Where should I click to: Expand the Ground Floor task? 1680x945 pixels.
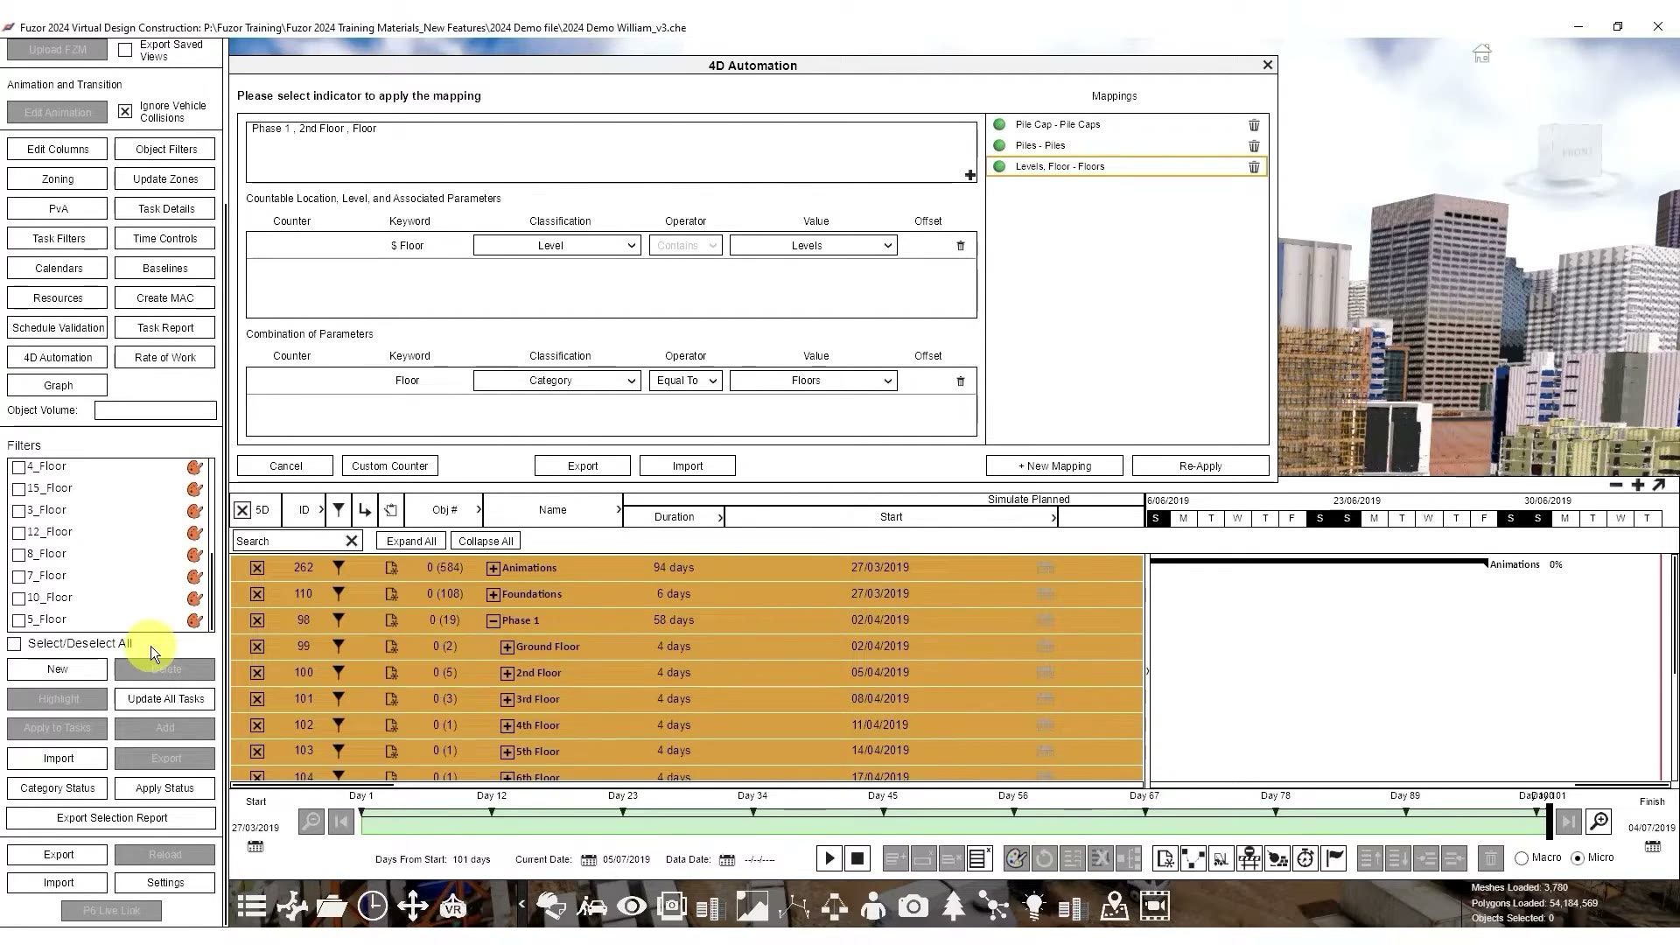tap(507, 647)
